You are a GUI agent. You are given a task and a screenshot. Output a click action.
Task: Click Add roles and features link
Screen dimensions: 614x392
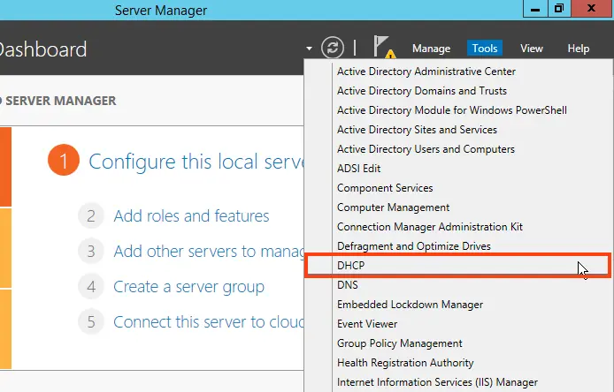[x=191, y=215]
